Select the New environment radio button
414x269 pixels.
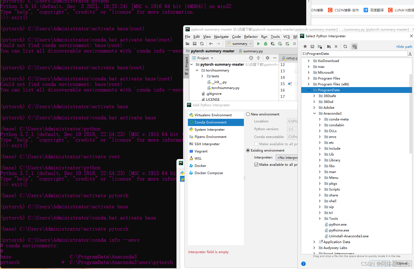[x=248, y=114]
